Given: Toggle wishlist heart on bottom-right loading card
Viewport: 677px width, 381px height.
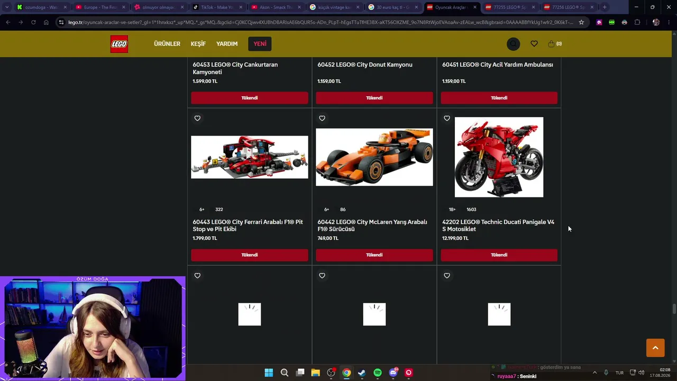Looking at the screenshot, I should [x=447, y=276].
